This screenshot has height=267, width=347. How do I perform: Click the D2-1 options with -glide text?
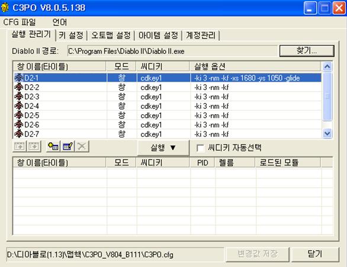(x=247, y=78)
